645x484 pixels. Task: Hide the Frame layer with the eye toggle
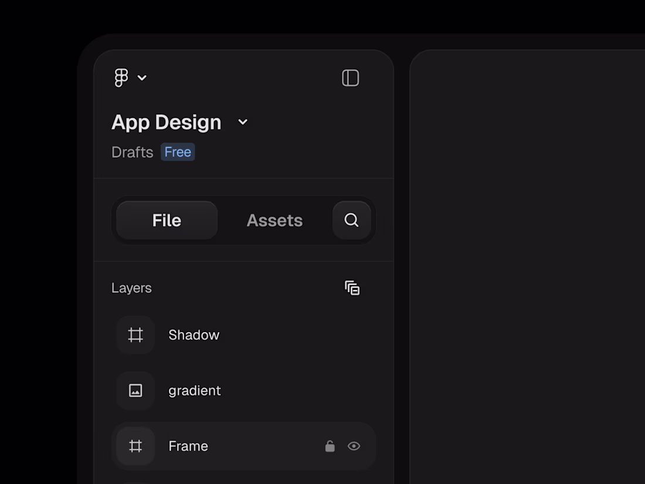354,446
